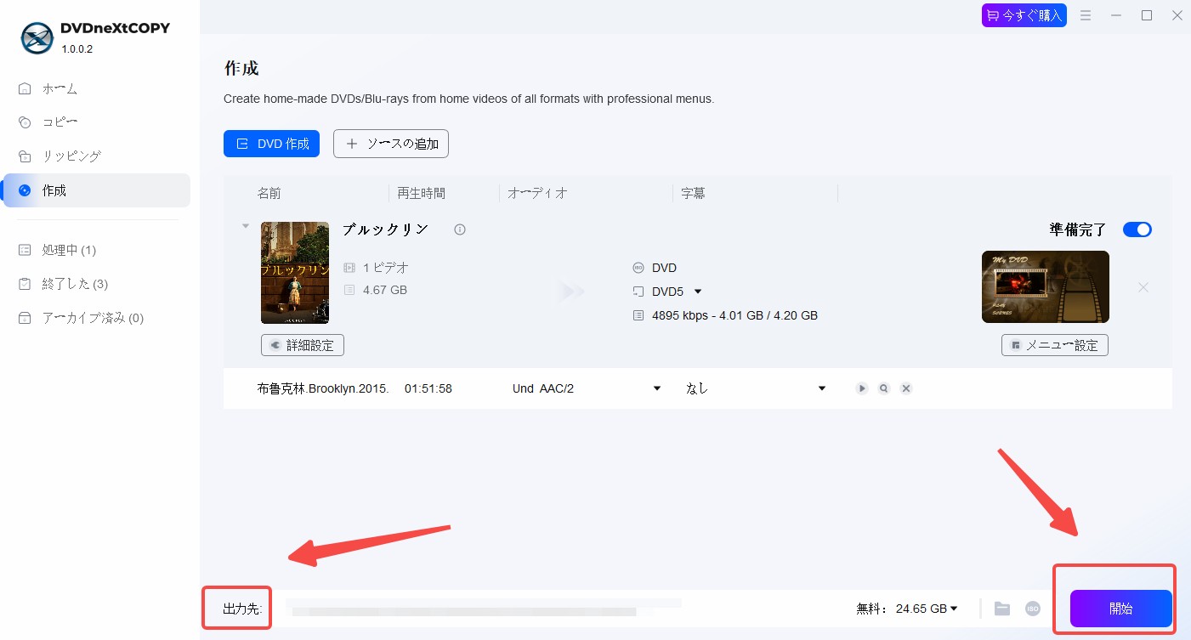
Task: Click the 名前 column header
Action: (x=269, y=194)
